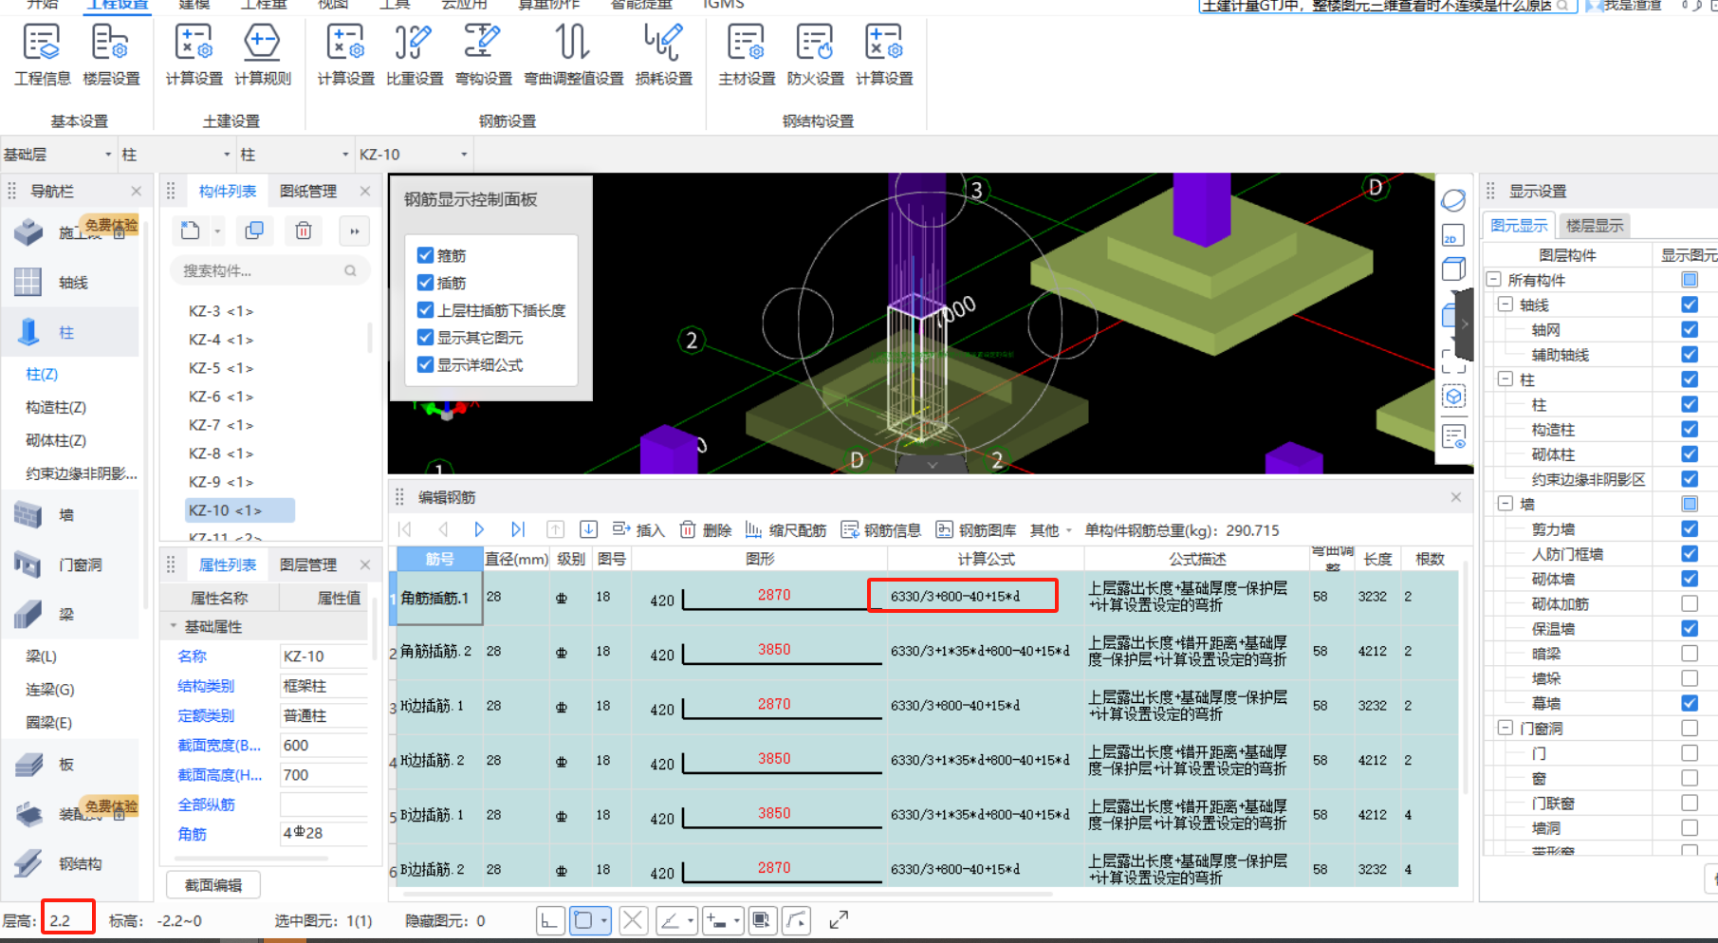This screenshot has width=1718, height=943.
Task: Switch to the 构件列表 tab
Action: pos(228,191)
